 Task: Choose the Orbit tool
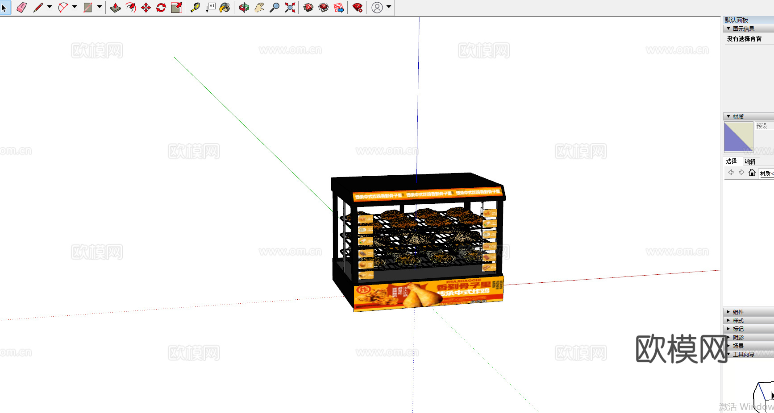(x=244, y=8)
